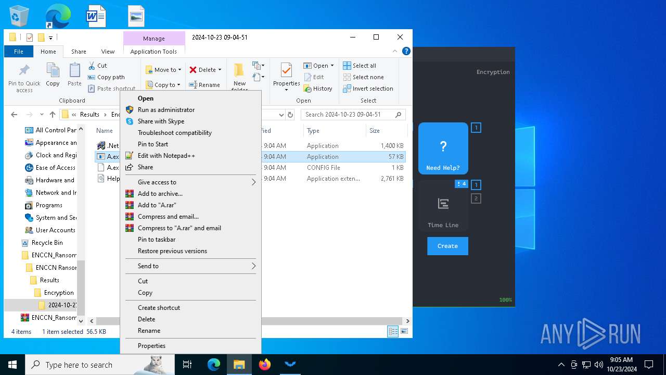666x375 pixels.
Task: Open Firefox from taskbar
Action: [265, 365]
